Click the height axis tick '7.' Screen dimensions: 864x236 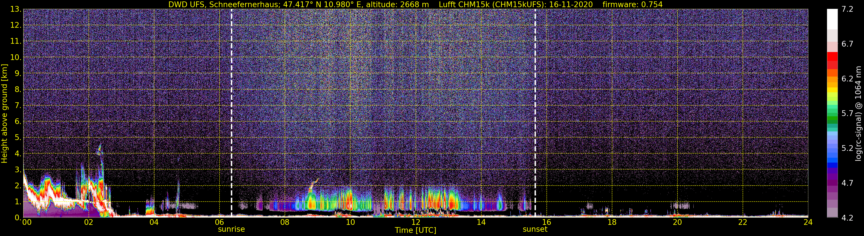(x=17, y=106)
